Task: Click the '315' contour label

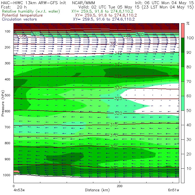Action: pos(114,125)
